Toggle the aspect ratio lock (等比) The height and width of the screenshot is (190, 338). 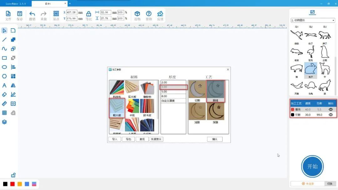coord(89,14)
